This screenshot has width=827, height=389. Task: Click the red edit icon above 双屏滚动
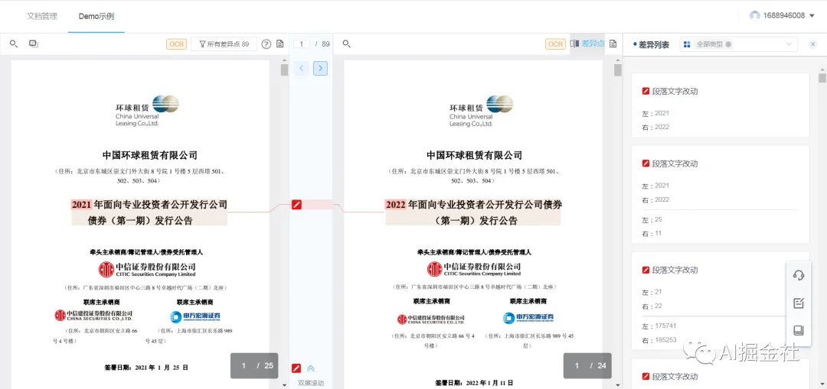click(x=296, y=368)
